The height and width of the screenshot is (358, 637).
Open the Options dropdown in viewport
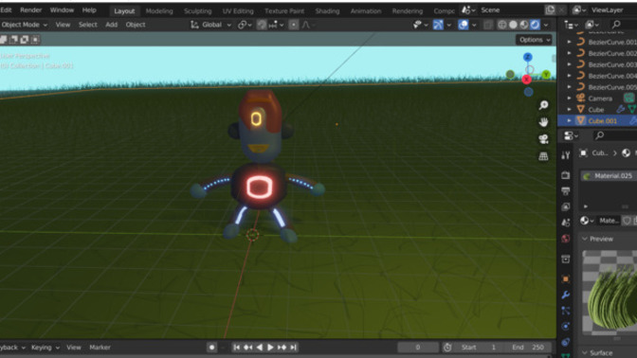534,40
